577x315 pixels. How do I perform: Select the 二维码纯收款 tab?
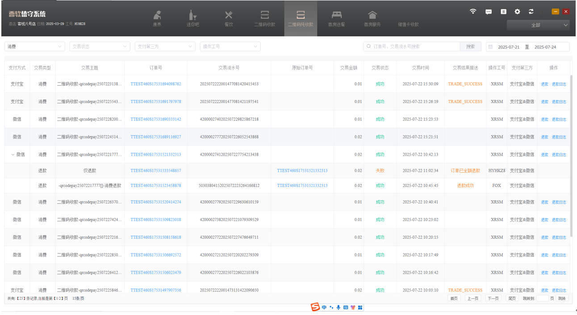pos(301,18)
